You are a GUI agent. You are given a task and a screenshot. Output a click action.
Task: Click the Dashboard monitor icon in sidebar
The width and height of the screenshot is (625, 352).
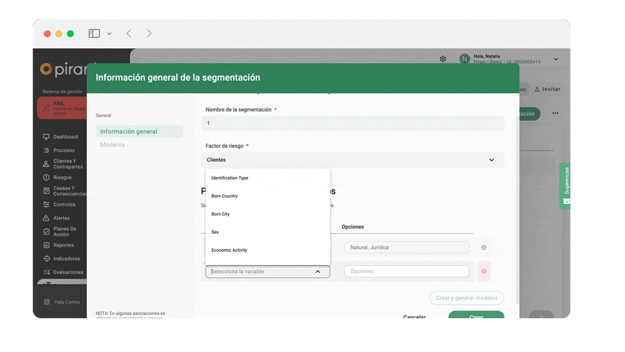[46, 137]
